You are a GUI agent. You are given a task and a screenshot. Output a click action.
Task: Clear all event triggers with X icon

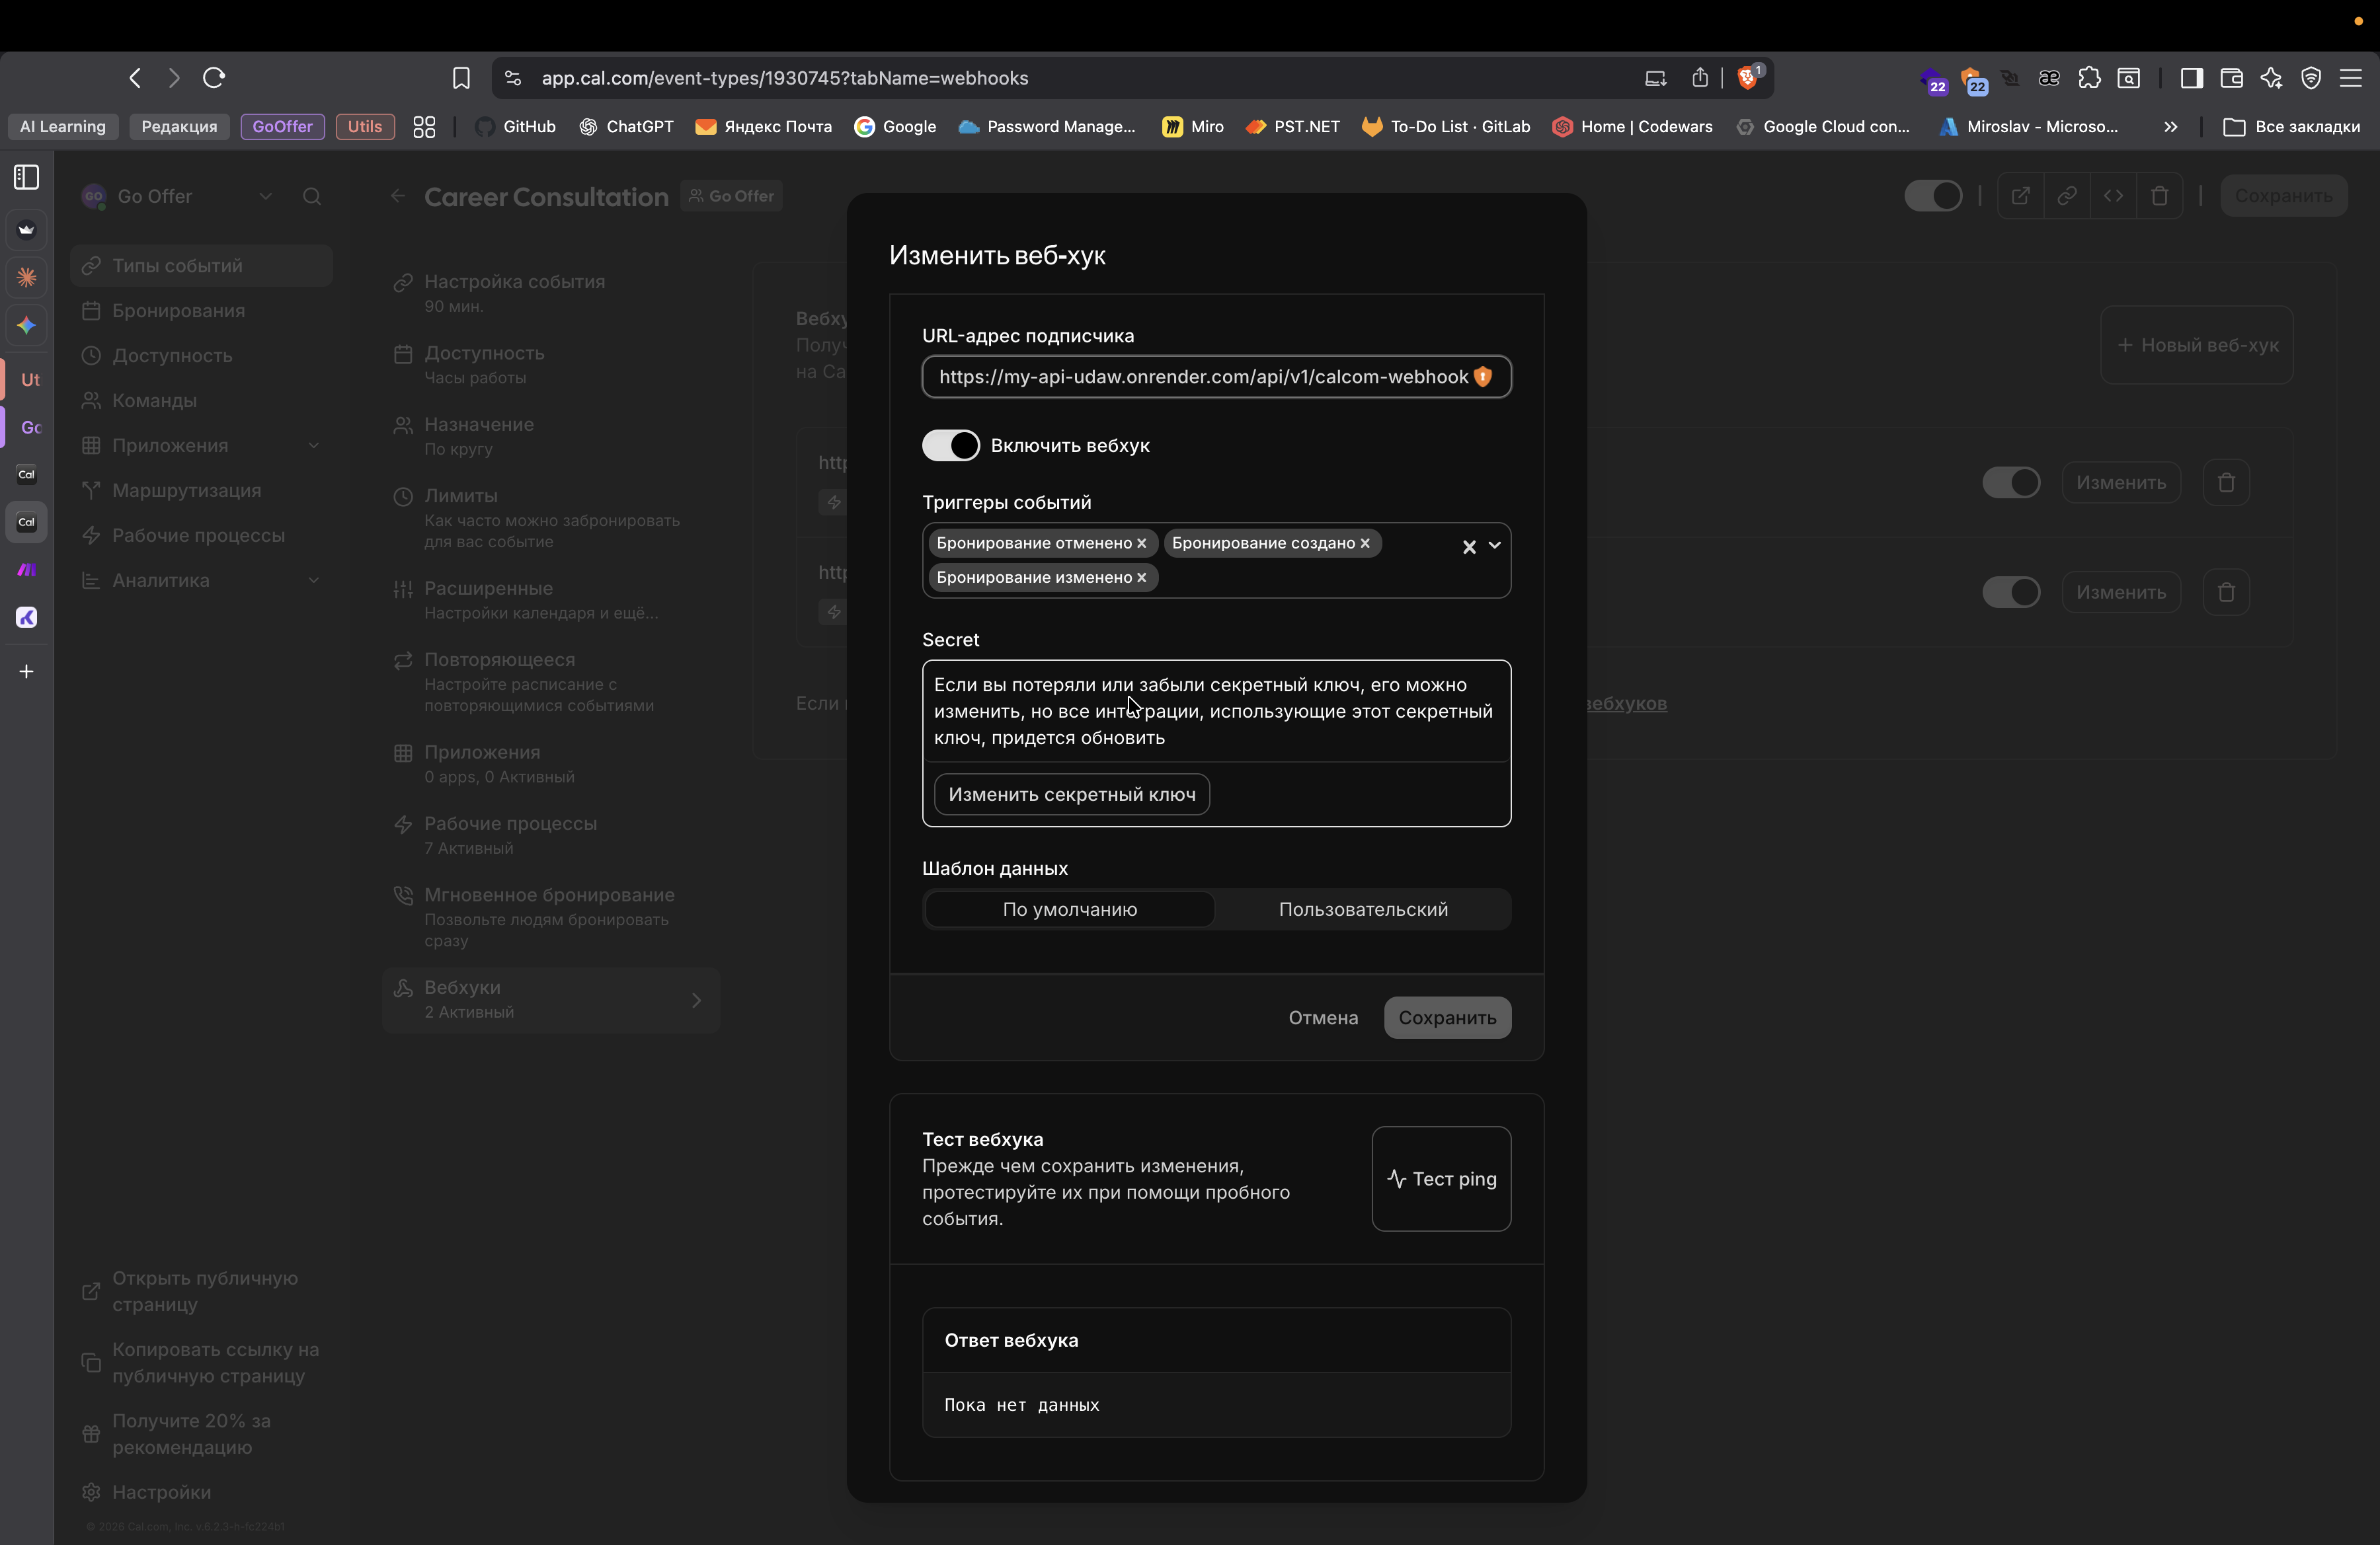pos(1469,546)
